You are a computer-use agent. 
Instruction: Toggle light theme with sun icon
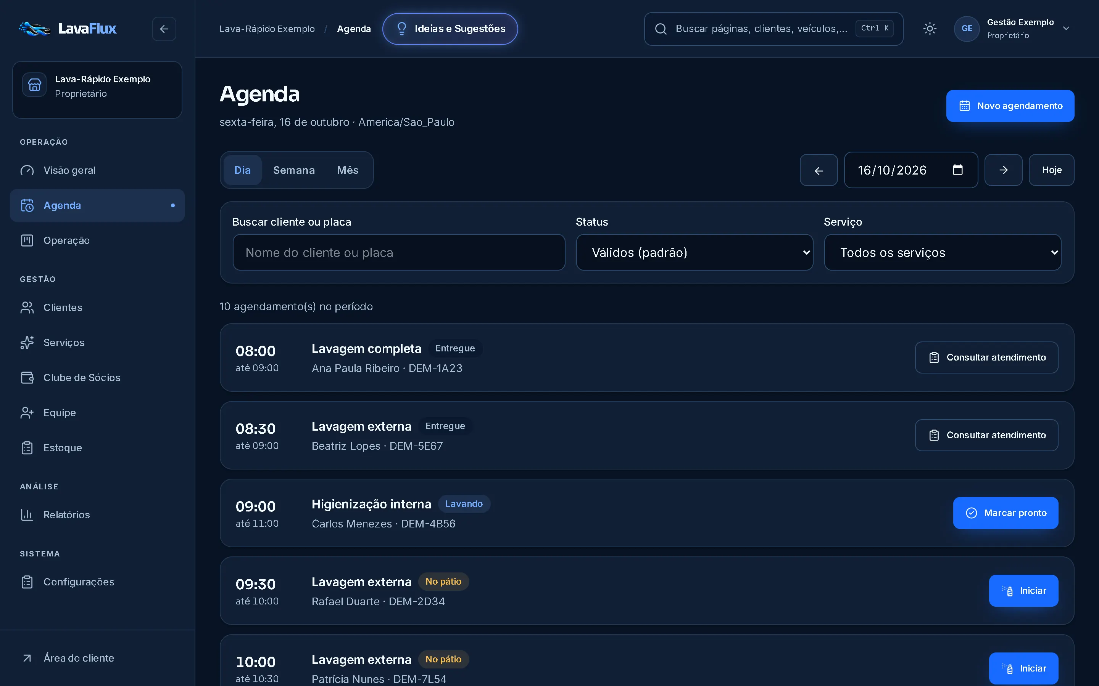click(x=930, y=29)
